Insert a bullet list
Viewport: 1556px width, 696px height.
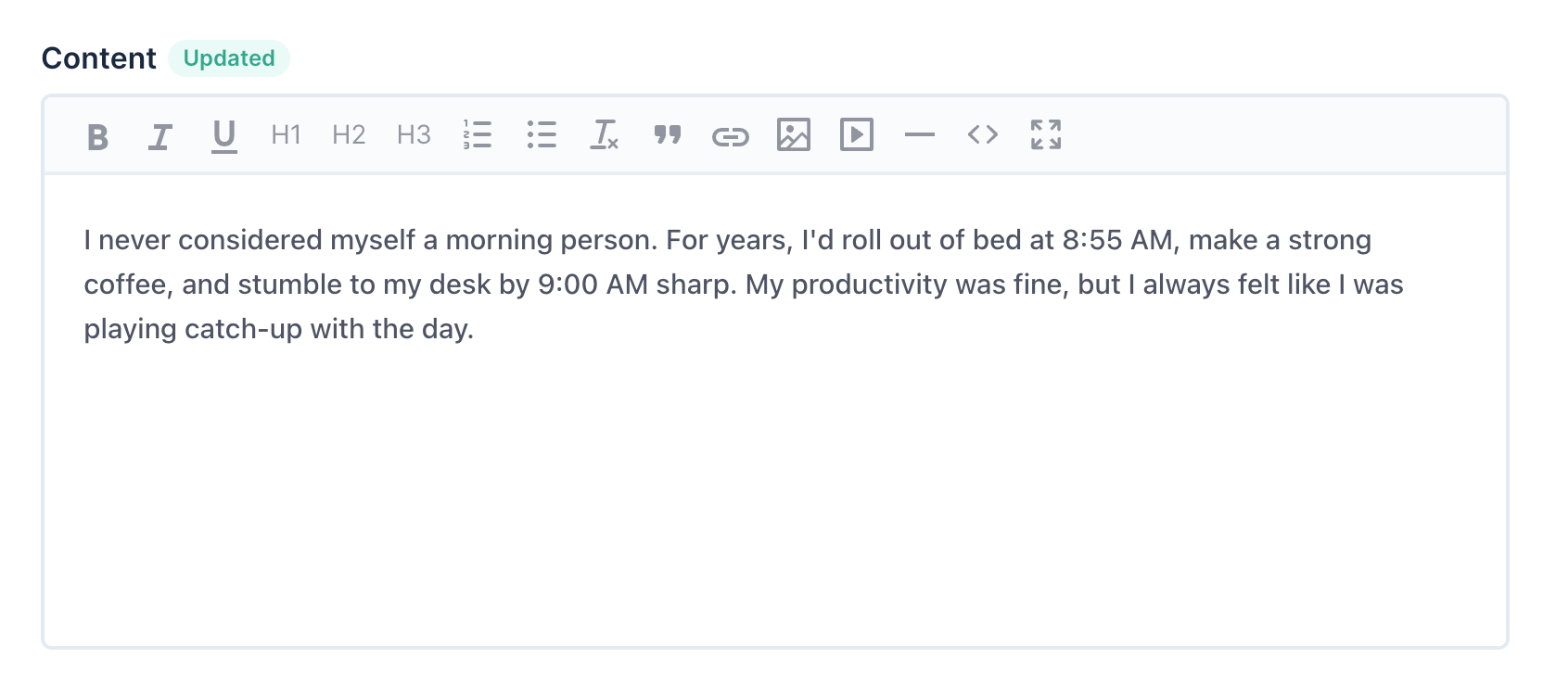pos(541,135)
